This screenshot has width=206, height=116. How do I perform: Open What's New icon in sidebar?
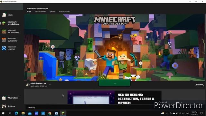coord(4,98)
